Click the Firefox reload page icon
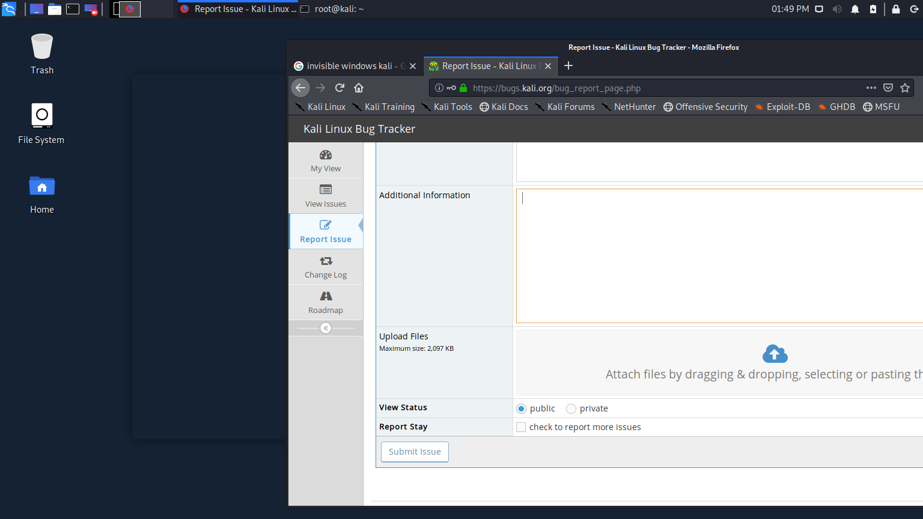 point(340,88)
